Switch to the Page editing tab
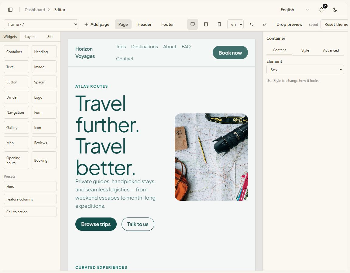Viewport: 350px width, 273px height. point(123,24)
